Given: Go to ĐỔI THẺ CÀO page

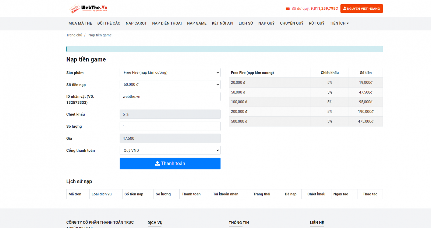Looking at the screenshot, I should (x=109, y=23).
